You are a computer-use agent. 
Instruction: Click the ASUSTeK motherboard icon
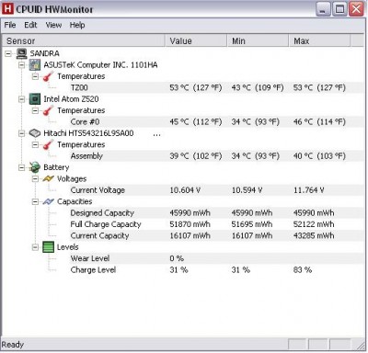[35, 65]
